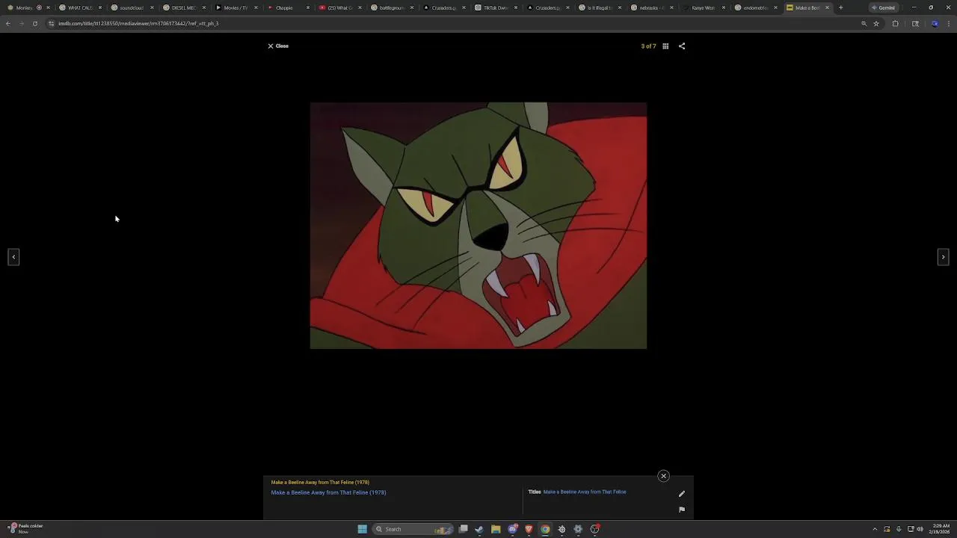Click the taskbar Search box
This screenshot has height=538, width=957.
tap(413, 529)
